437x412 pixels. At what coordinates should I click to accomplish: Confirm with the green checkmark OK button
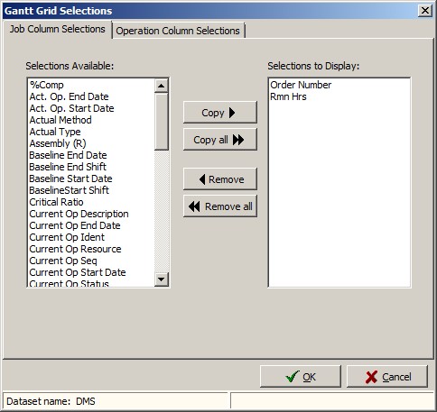301,377
